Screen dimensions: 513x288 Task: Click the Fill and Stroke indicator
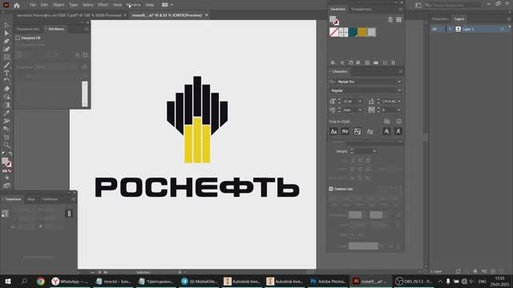tap(6, 162)
